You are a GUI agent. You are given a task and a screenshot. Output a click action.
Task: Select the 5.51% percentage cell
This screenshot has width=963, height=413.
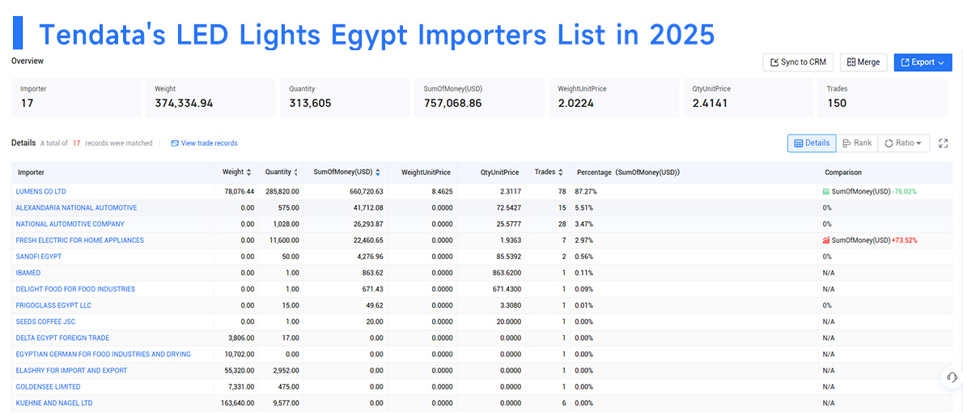click(694, 208)
